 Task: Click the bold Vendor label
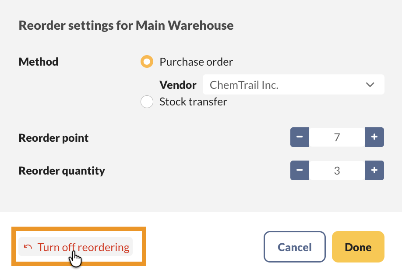(178, 85)
